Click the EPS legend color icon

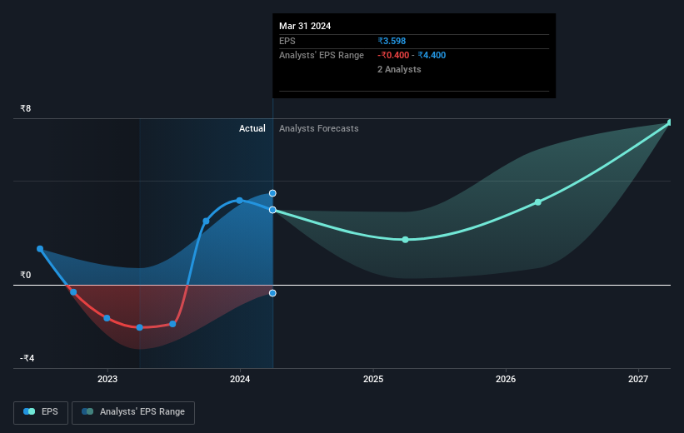pyautogui.click(x=29, y=411)
